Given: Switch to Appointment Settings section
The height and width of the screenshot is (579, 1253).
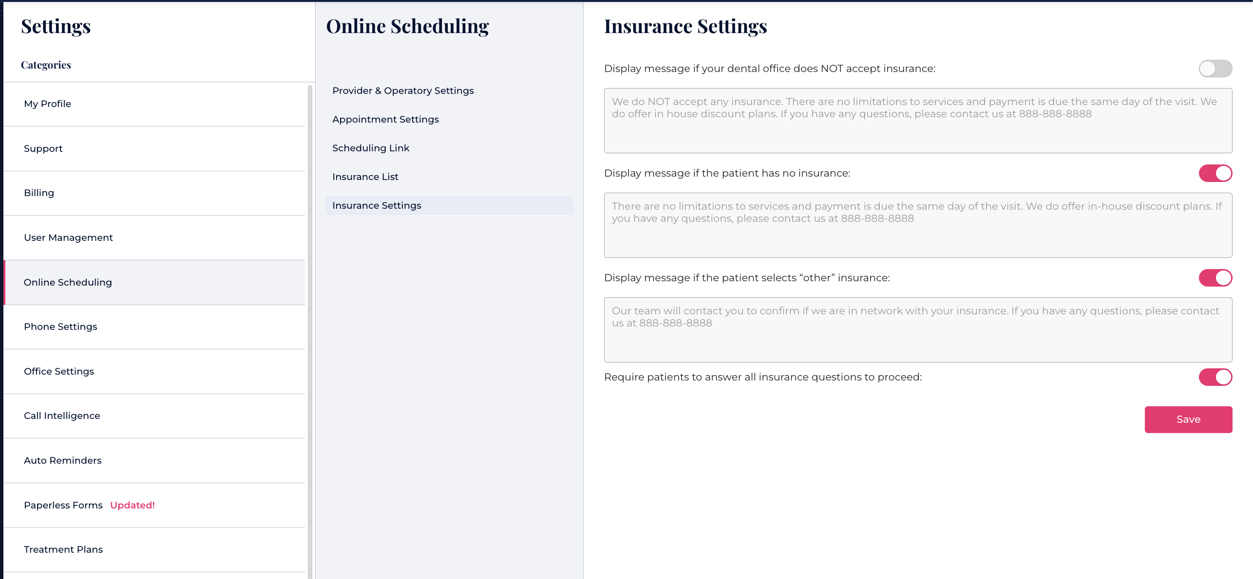Looking at the screenshot, I should (385, 120).
